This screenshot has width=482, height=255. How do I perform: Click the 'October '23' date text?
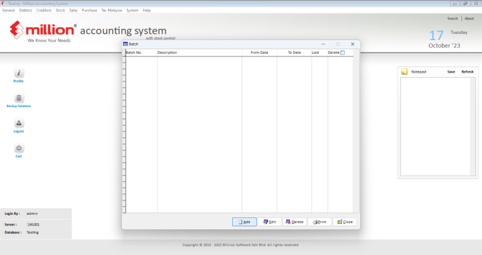click(444, 45)
